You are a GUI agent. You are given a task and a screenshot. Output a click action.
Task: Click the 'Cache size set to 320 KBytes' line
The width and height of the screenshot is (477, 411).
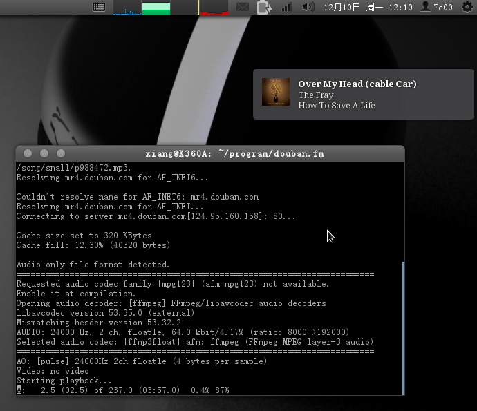click(84, 236)
